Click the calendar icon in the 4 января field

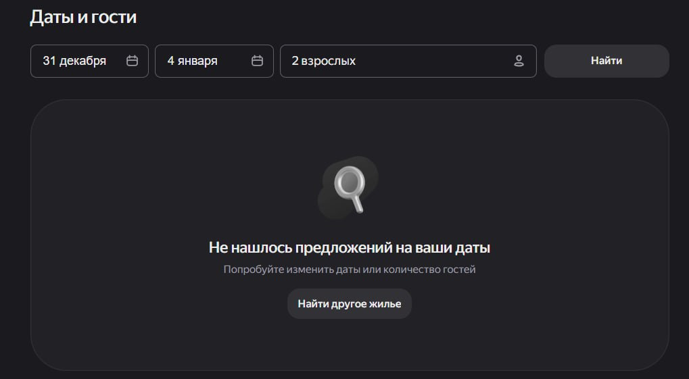[257, 61]
